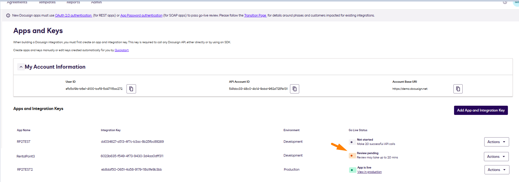Screen dimensions: 519x182
Task: Copy the User ID value
Action: [131, 89]
